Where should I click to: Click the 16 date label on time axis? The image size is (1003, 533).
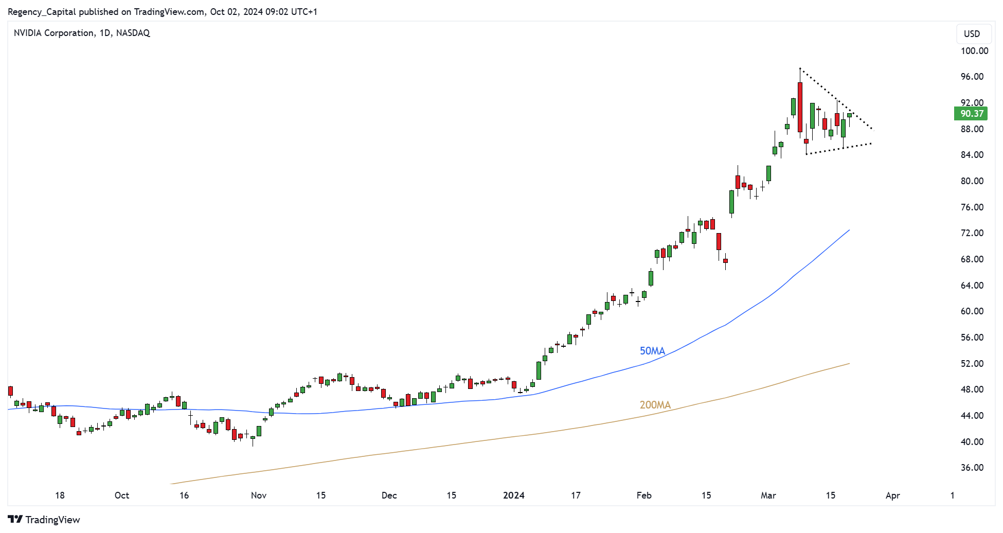[184, 495]
